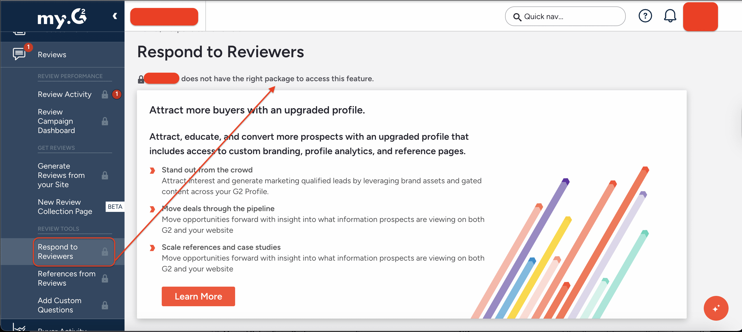Click the Learn More button

[198, 296]
